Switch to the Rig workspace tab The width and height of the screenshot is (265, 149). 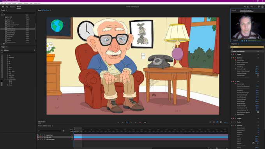click(x=7, y=7)
